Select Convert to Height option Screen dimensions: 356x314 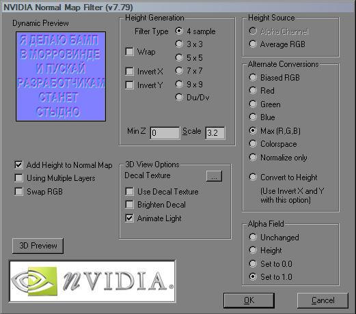coord(253,177)
